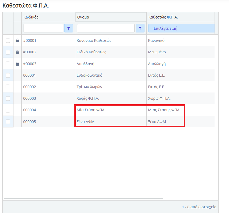Click the Καθεστώς Φ.Π.Α. column header

[163, 17]
